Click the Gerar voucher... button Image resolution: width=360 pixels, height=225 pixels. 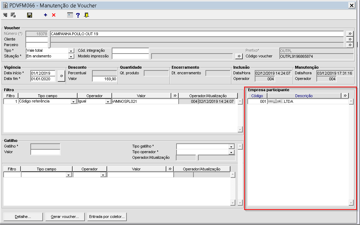tap(65, 217)
